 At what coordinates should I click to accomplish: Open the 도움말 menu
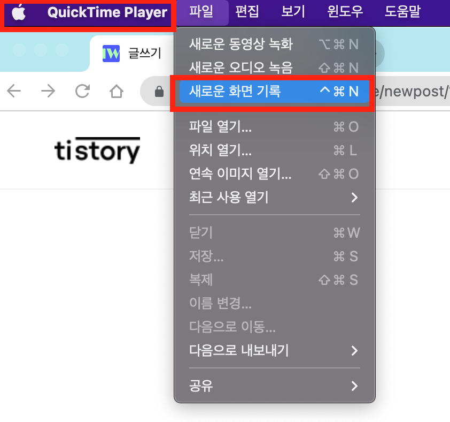[402, 12]
